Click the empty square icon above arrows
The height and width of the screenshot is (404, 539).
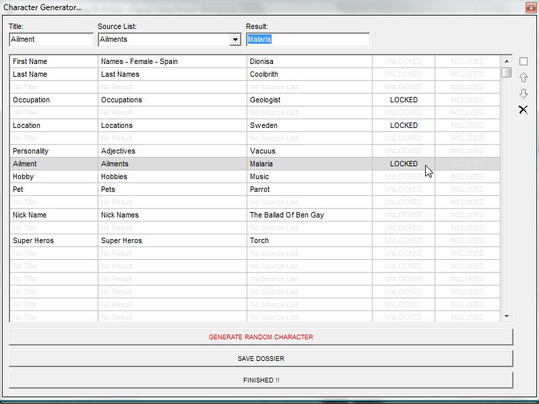click(x=524, y=61)
